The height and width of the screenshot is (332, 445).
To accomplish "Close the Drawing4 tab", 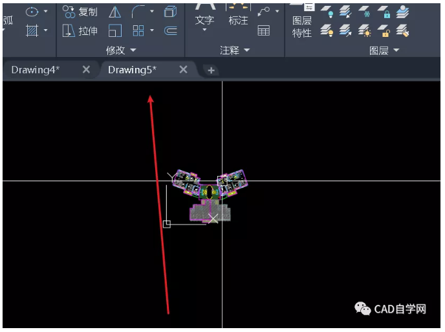I will click(x=86, y=70).
